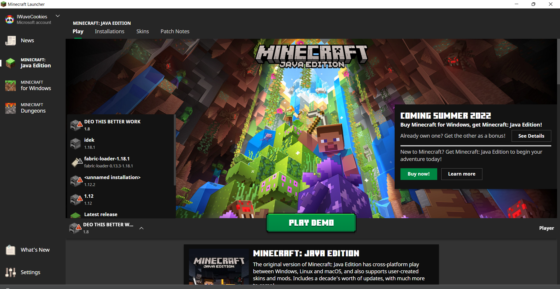Collapse the installation selector chevron
This screenshot has width=560, height=289.
(141, 228)
